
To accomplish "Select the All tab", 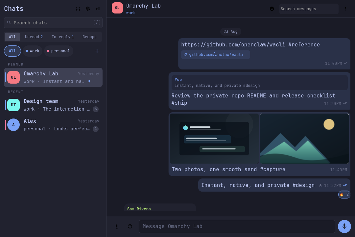I will 12,37.
